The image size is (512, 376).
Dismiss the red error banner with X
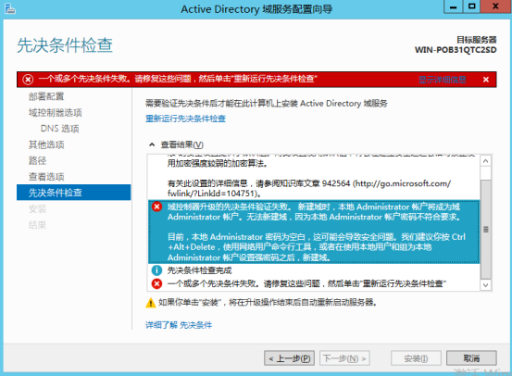point(485,80)
